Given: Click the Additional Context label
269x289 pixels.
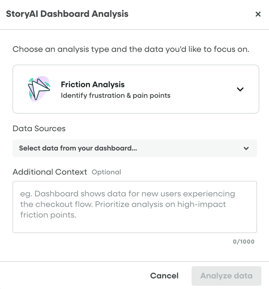Looking at the screenshot, I should 50,172.
